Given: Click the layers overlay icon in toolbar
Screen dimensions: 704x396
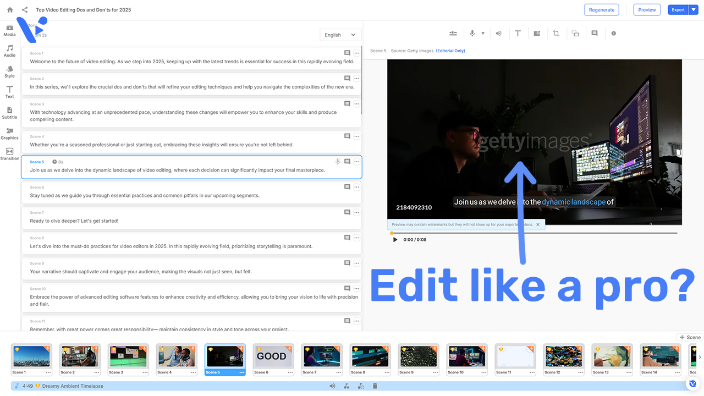Looking at the screenshot, I should [575, 34].
